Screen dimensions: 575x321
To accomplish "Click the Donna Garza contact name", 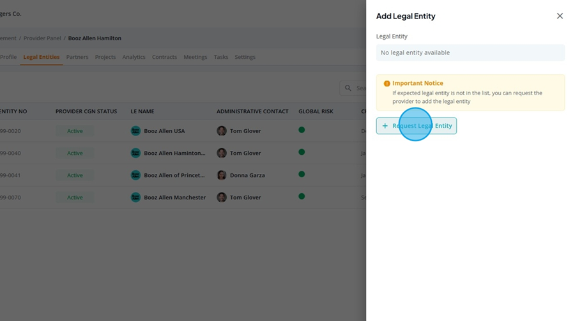I will tap(247, 175).
